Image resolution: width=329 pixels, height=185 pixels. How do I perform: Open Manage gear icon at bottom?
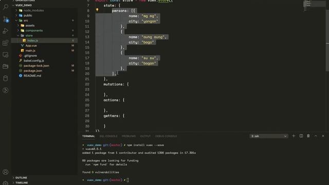[x=6, y=183]
